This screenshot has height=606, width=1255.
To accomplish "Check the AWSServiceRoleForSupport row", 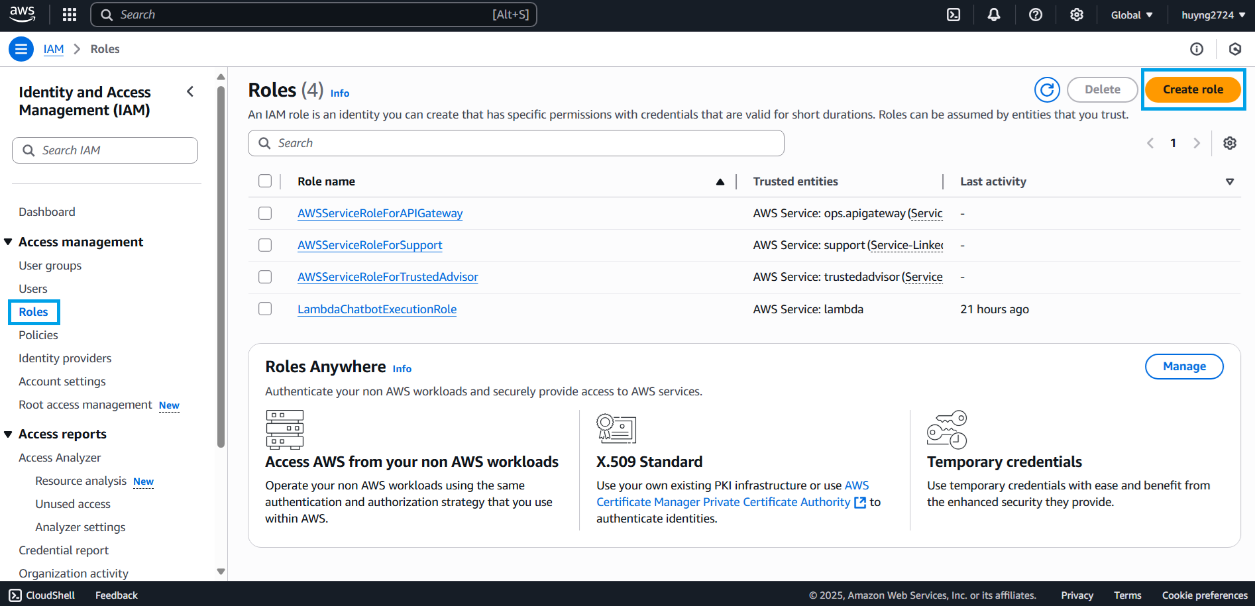I will (265, 245).
